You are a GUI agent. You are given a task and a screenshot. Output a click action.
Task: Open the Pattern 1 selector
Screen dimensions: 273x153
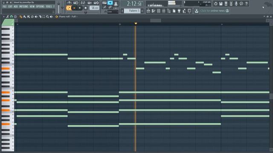tap(133, 11)
